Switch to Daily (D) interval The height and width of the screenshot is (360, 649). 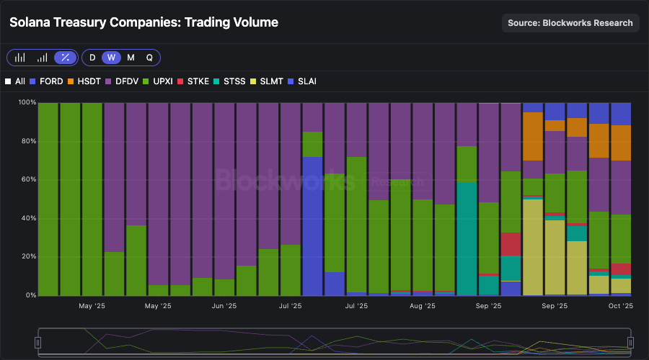point(92,58)
